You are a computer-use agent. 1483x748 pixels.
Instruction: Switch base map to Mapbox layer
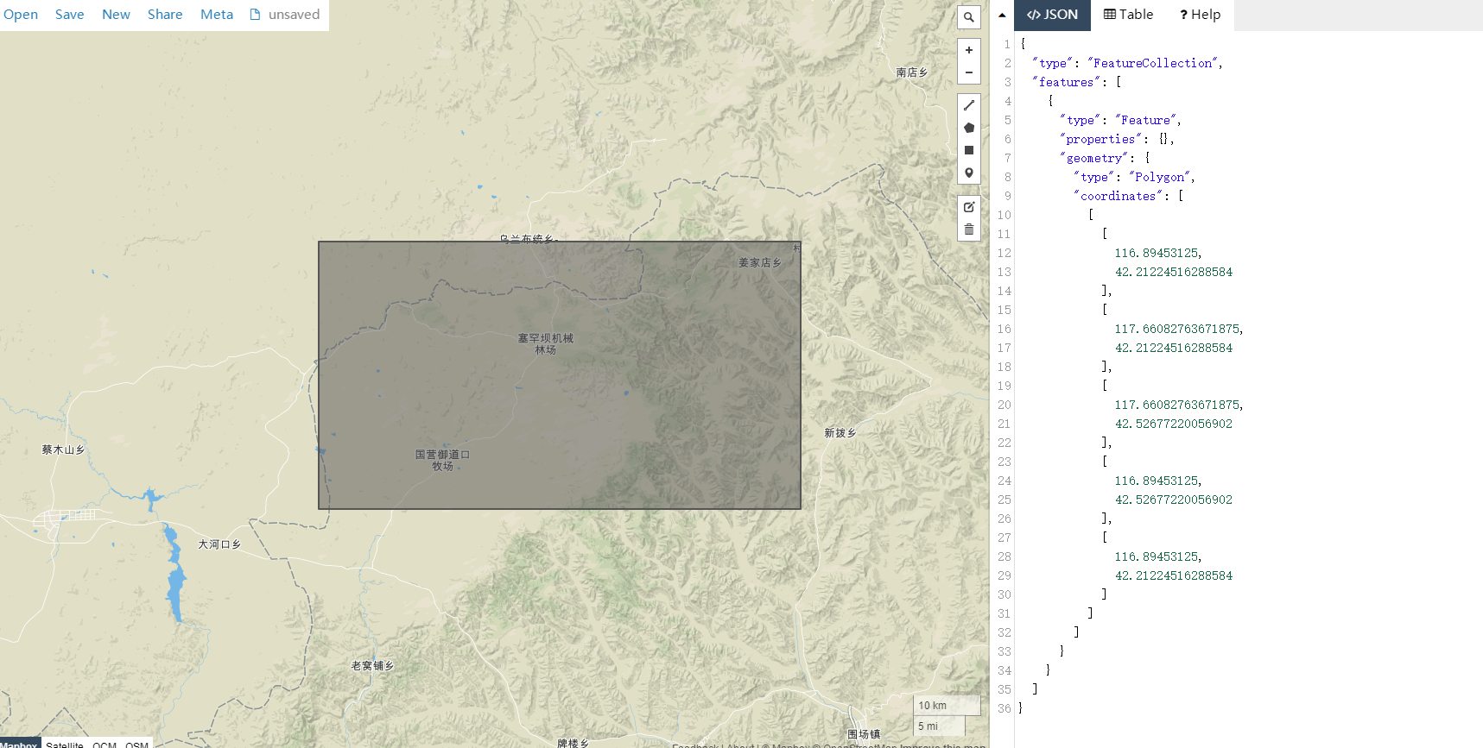(19, 744)
